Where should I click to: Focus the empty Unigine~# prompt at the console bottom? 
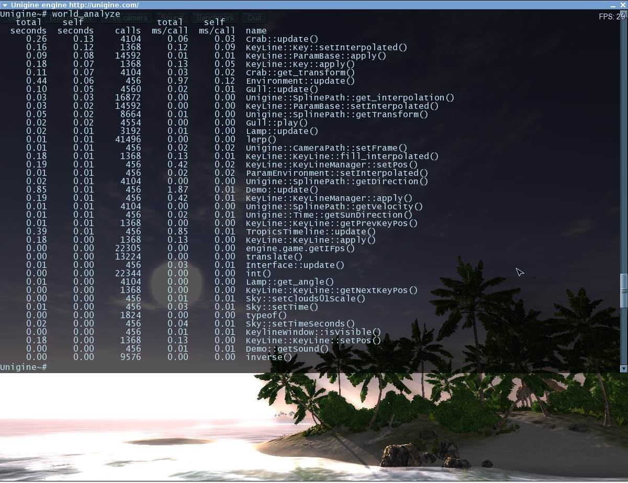(24, 367)
